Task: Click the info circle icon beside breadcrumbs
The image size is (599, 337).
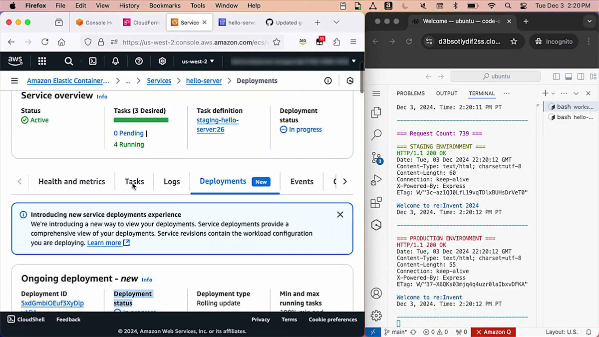Action: [328, 80]
